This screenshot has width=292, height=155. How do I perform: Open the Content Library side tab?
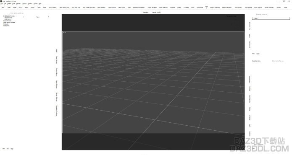pyautogui.click(x=57, y=72)
